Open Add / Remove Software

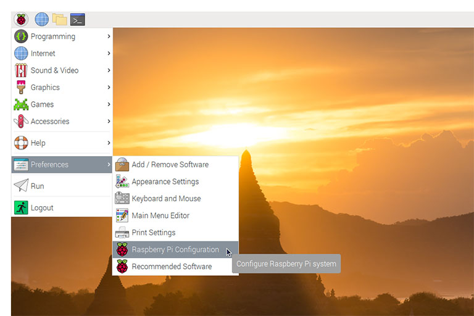click(175, 165)
